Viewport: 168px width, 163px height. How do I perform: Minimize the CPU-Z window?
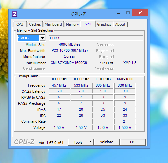click(119, 13)
